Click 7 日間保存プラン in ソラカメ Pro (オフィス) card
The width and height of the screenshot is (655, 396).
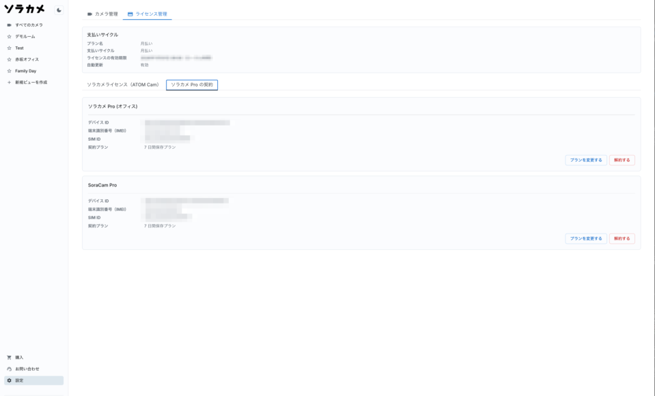160,147
